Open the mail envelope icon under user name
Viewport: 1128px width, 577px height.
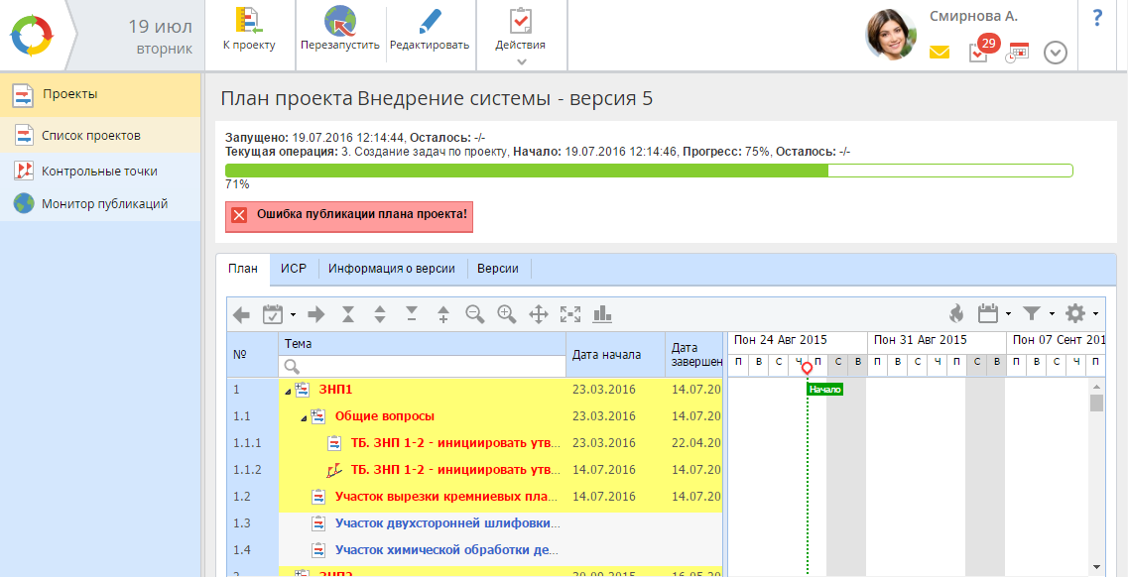point(940,53)
